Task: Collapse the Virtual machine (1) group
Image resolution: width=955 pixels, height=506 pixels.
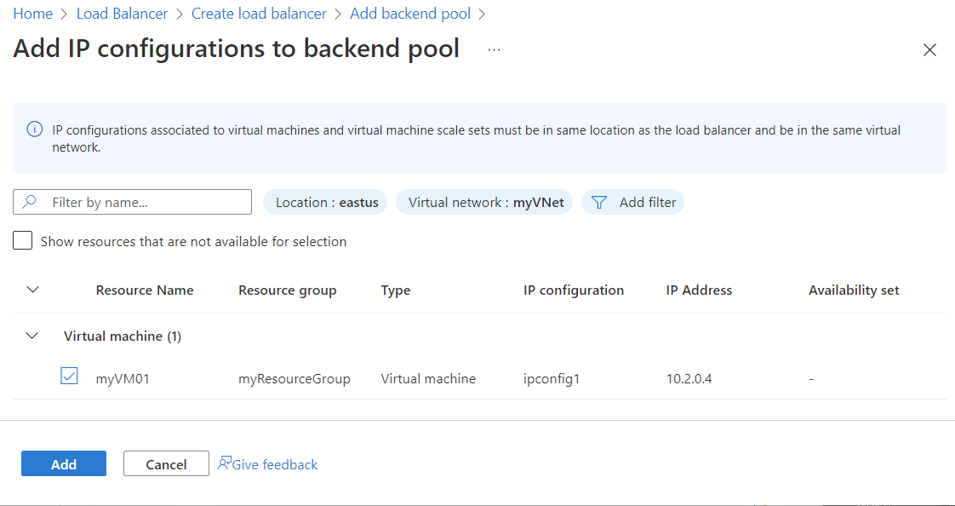Action: coord(31,336)
